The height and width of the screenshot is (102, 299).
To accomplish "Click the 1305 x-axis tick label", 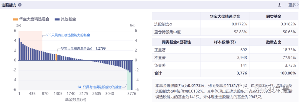I will 58,94.
